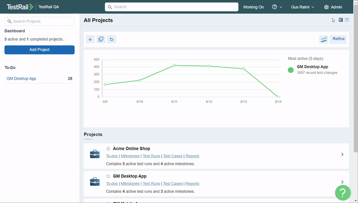Select the Projects section tab
Viewport: 358px width, 203px height.
(93, 134)
